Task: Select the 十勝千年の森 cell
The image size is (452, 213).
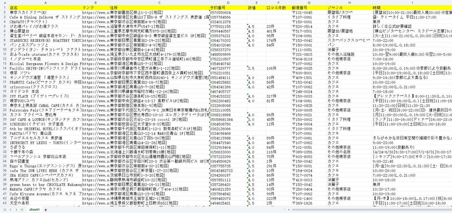Action: (x=45, y=152)
